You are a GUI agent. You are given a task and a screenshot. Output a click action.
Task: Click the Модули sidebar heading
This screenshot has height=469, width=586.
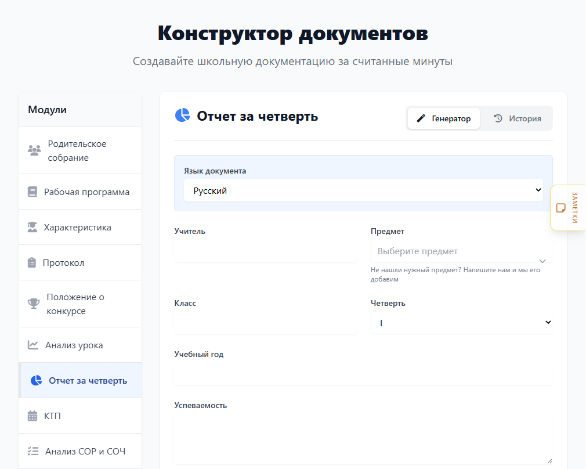click(47, 110)
